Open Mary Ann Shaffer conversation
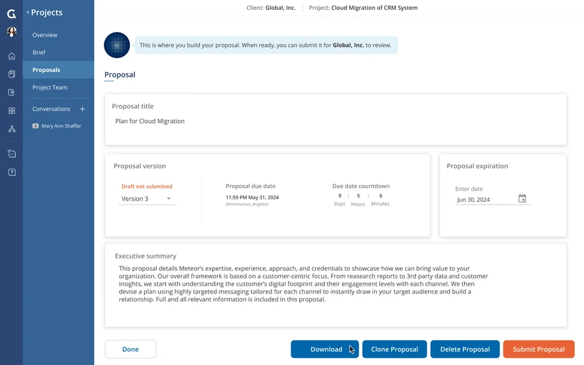The image size is (584, 365). pyautogui.click(x=61, y=126)
